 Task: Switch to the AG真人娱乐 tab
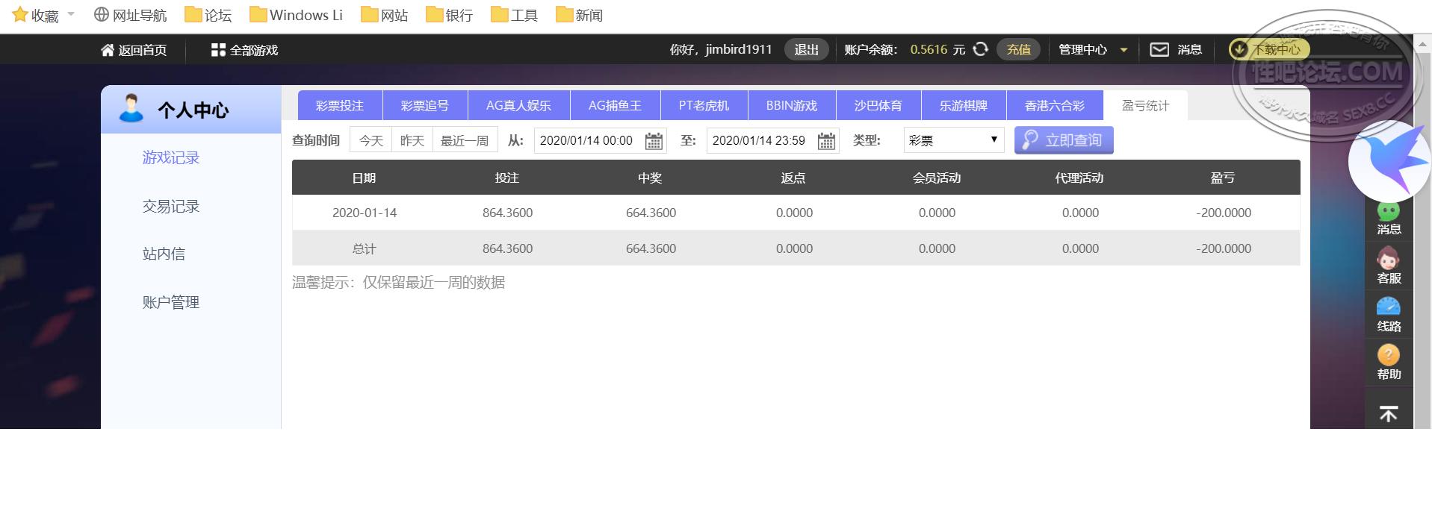pos(519,105)
